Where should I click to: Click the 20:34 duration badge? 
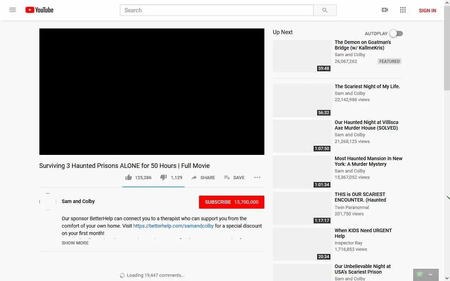pyautogui.click(x=324, y=257)
